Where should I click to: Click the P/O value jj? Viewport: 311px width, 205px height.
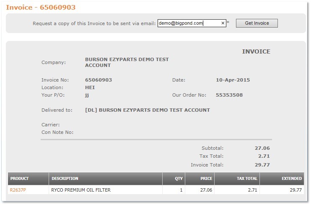coord(87,95)
